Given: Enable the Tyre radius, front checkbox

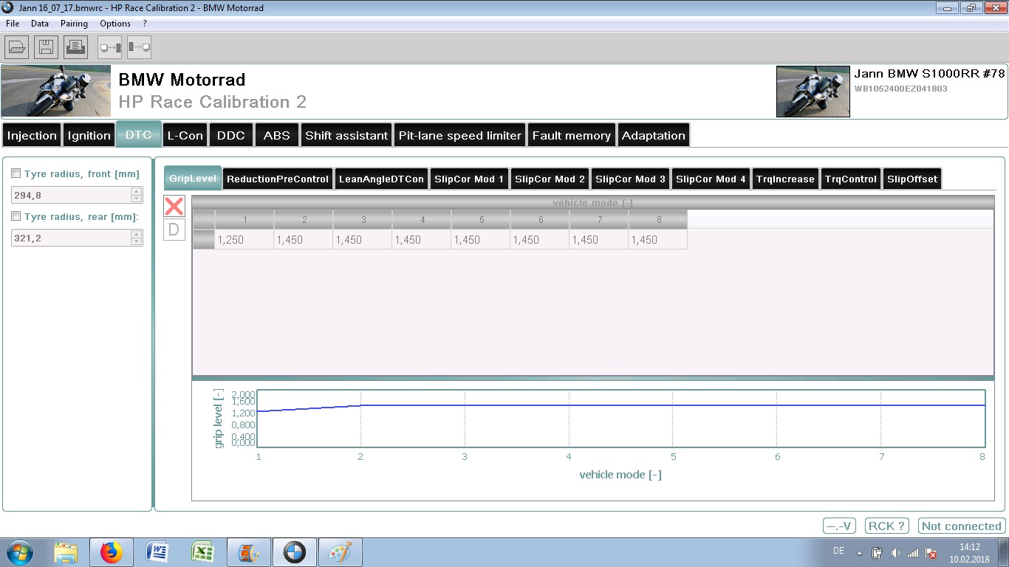Looking at the screenshot, I should coord(16,174).
